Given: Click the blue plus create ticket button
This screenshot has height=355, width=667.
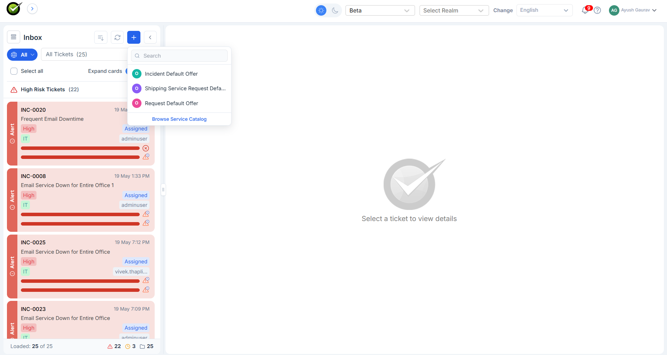Looking at the screenshot, I should click(x=134, y=37).
